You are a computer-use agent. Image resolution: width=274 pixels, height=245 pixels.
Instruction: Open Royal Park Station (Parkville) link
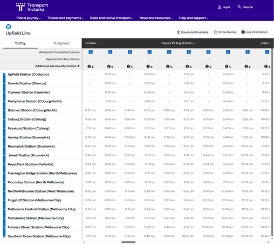click(31, 164)
